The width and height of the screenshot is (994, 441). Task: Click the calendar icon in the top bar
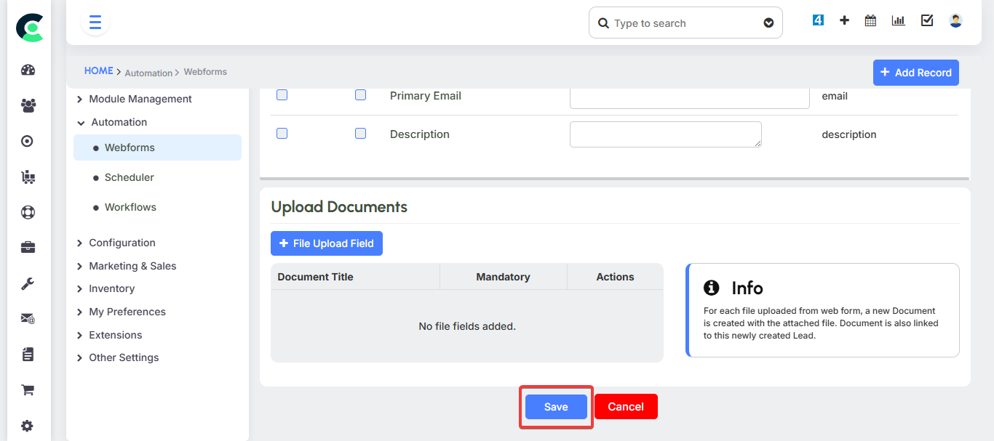pyautogui.click(x=870, y=20)
